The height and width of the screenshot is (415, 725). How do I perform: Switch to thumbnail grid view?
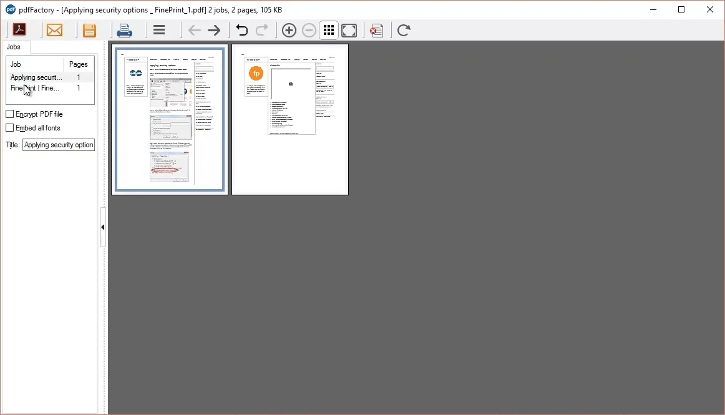point(329,30)
